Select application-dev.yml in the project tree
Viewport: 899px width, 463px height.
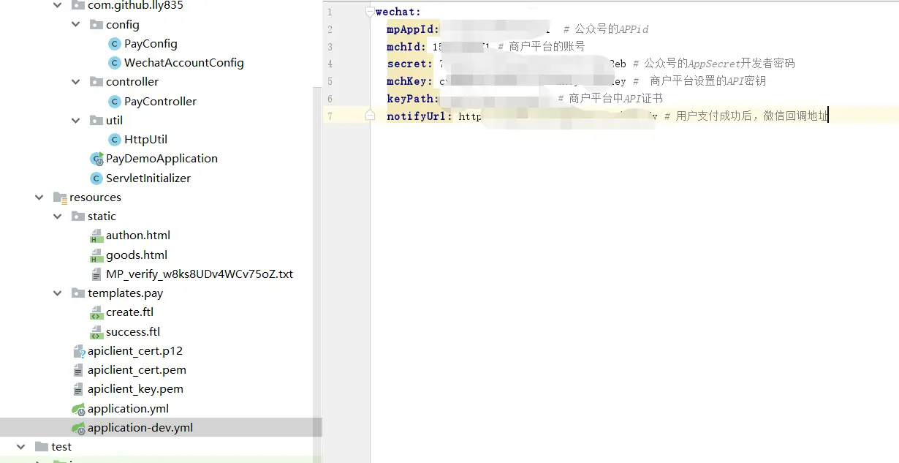[x=140, y=428]
